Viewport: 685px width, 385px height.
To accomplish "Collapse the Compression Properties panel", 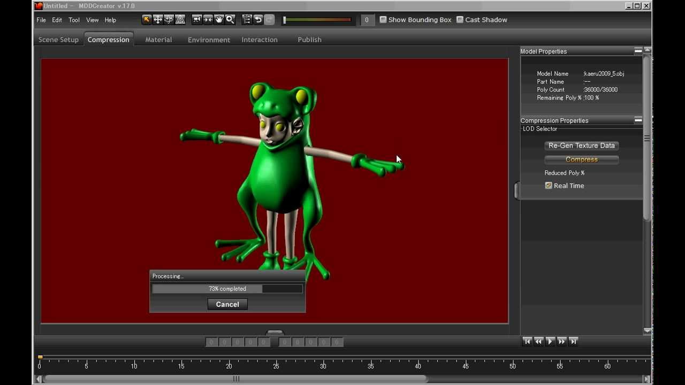I will [x=638, y=120].
